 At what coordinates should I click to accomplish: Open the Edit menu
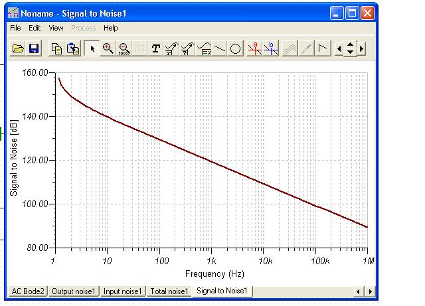click(35, 28)
